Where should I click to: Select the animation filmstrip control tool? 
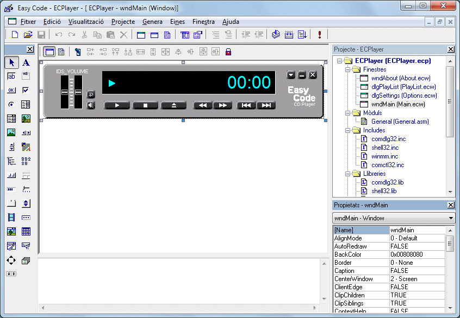click(x=11, y=217)
